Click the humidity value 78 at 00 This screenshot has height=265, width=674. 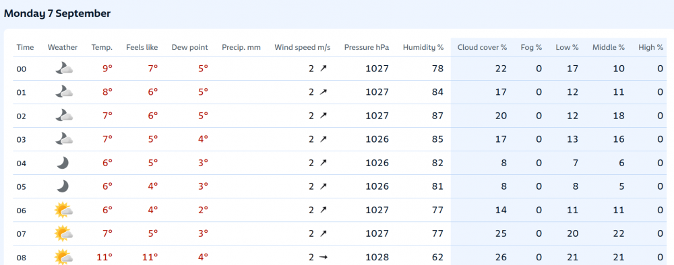click(x=438, y=69)
